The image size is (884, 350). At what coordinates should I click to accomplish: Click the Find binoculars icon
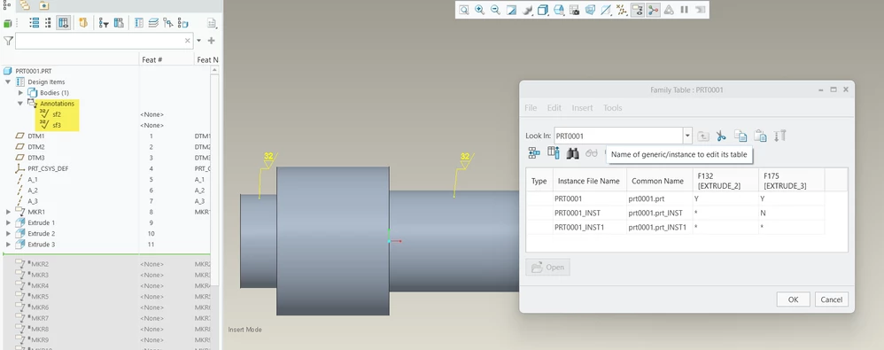[573, 153]
